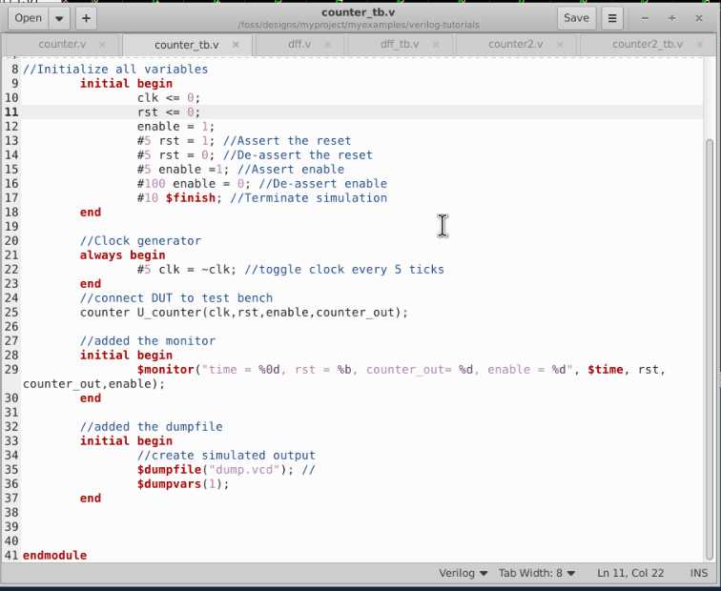Minimize the gedit window
The height and width of the screenshot is (591, 721).
point(647,18)
